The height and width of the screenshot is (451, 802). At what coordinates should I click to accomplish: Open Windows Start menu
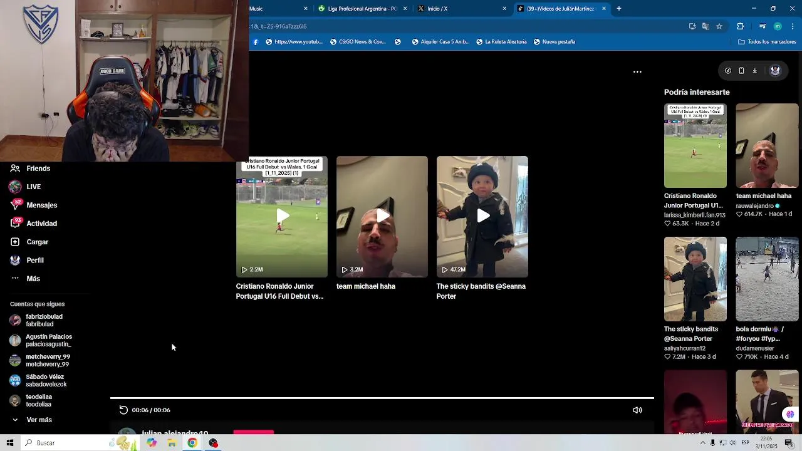click(x=10, y=443)
